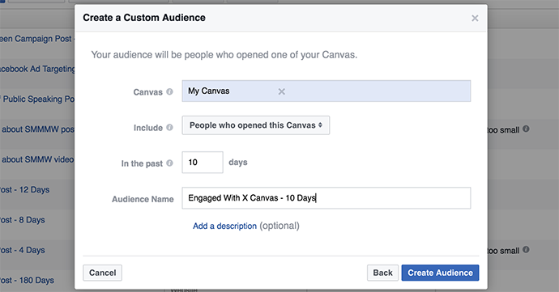
Task: Click the info icon next to In the past
Action: pos(169,163)
